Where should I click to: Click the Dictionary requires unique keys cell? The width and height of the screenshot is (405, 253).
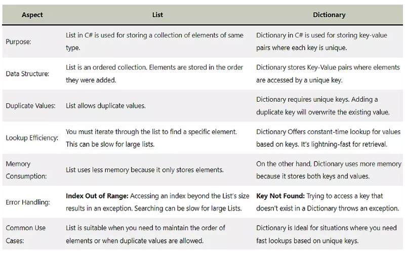coord(323,106)
